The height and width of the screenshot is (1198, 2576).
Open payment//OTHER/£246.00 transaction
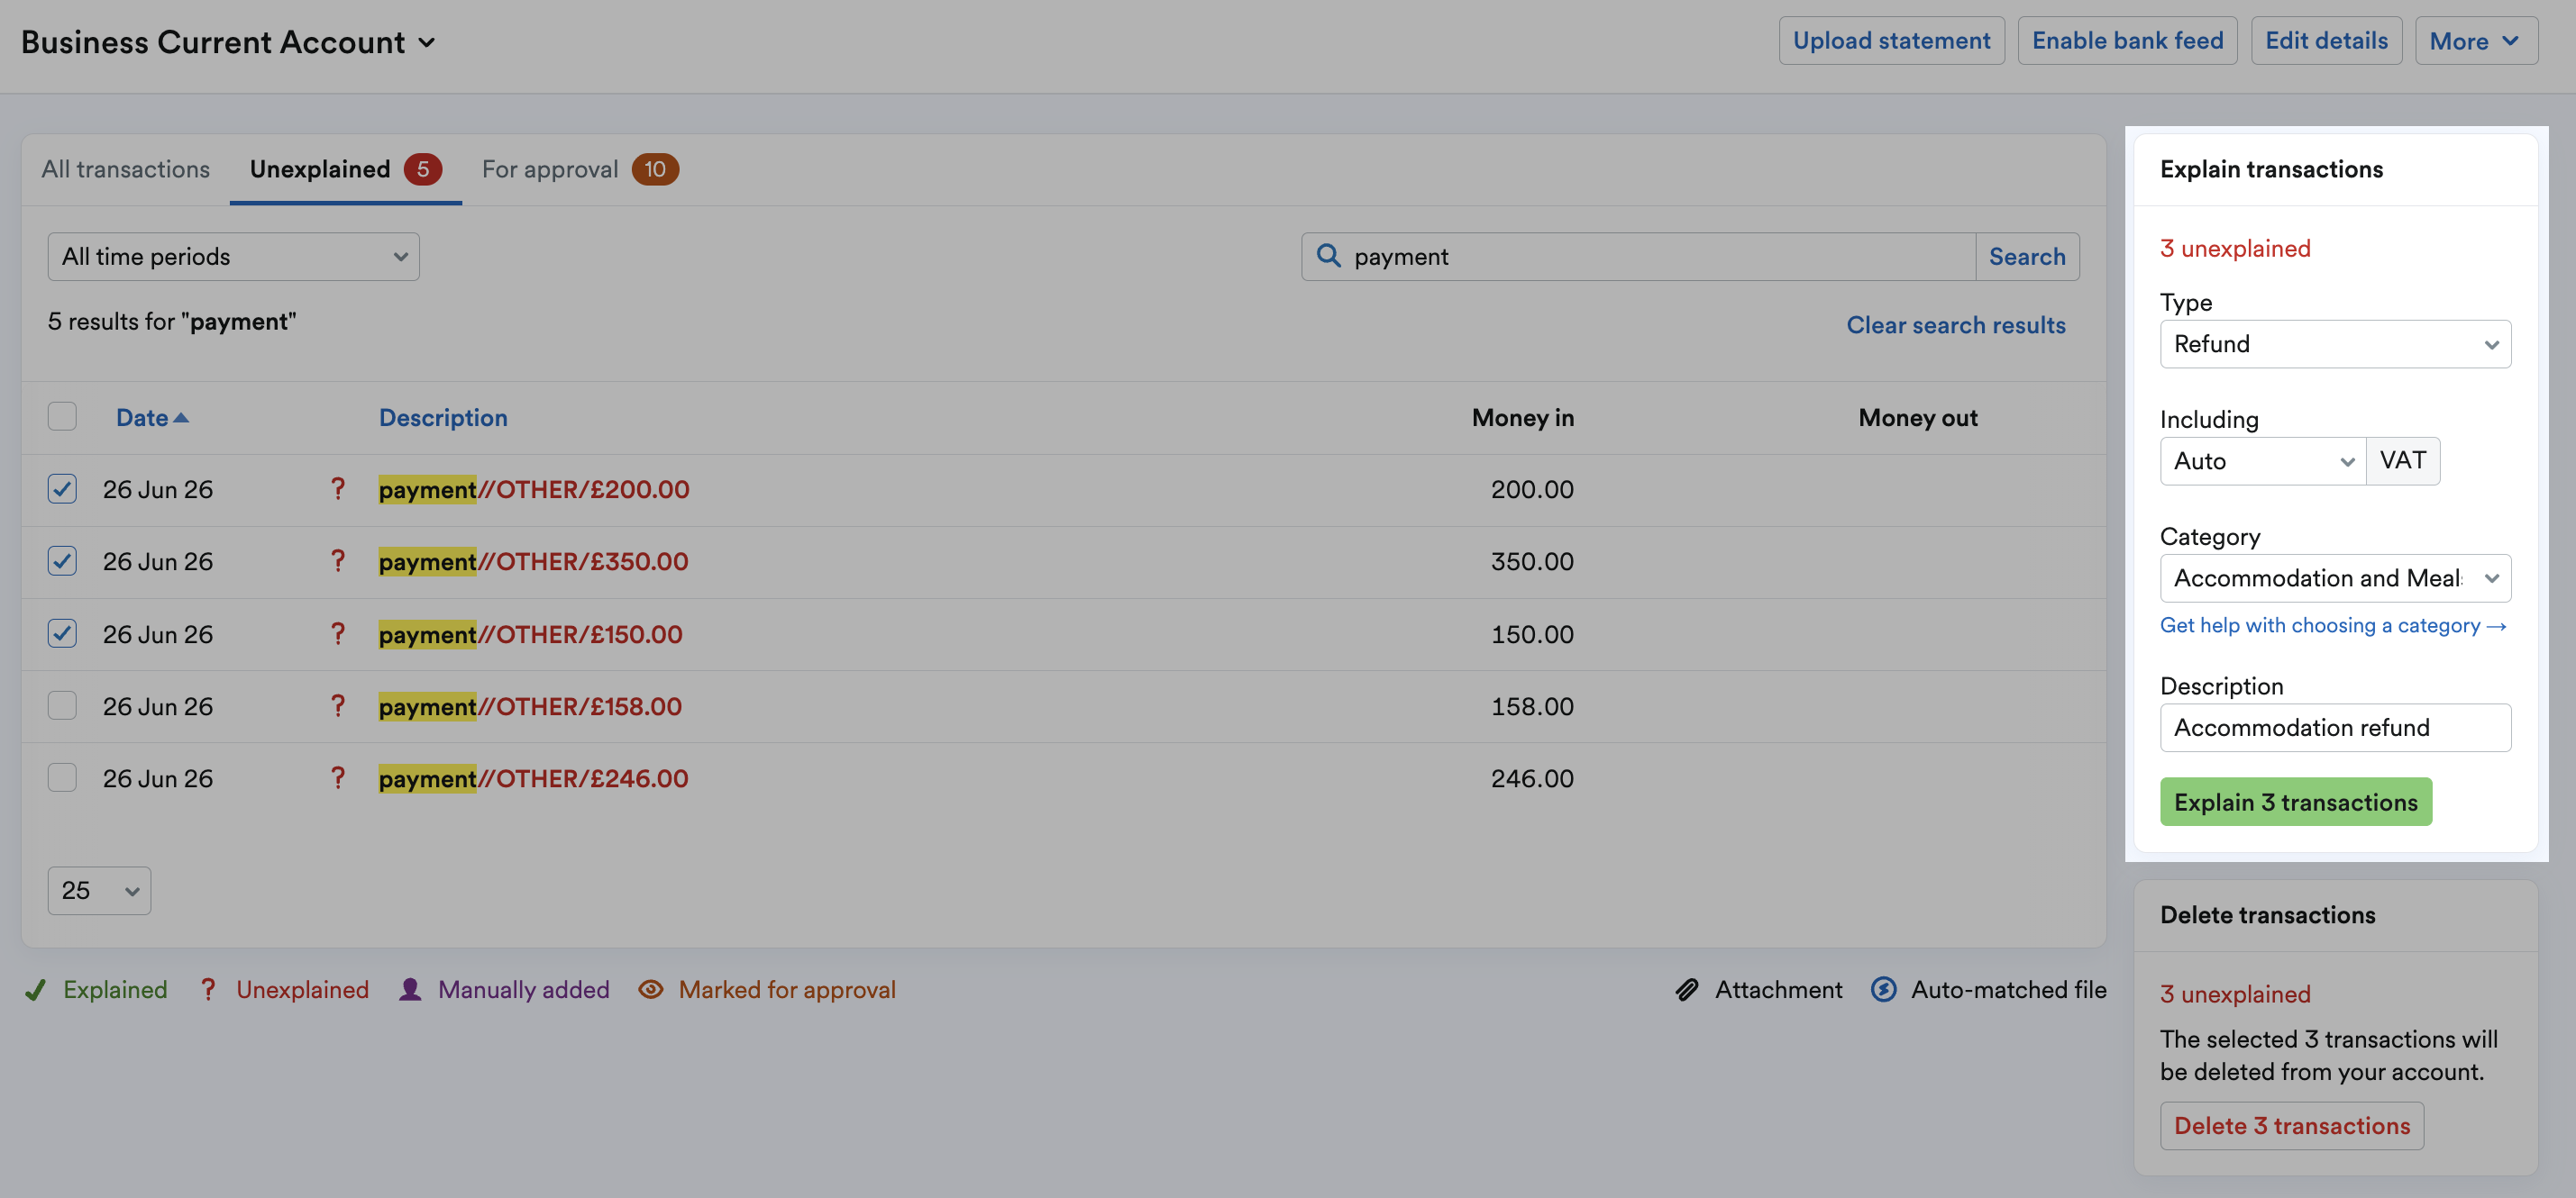click(533, 778)
